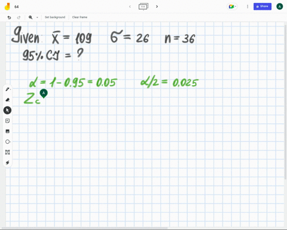Expand the zoom level dropdown
Image resolution: width=287 pixels, height=230 pixels.
(37, 17)
